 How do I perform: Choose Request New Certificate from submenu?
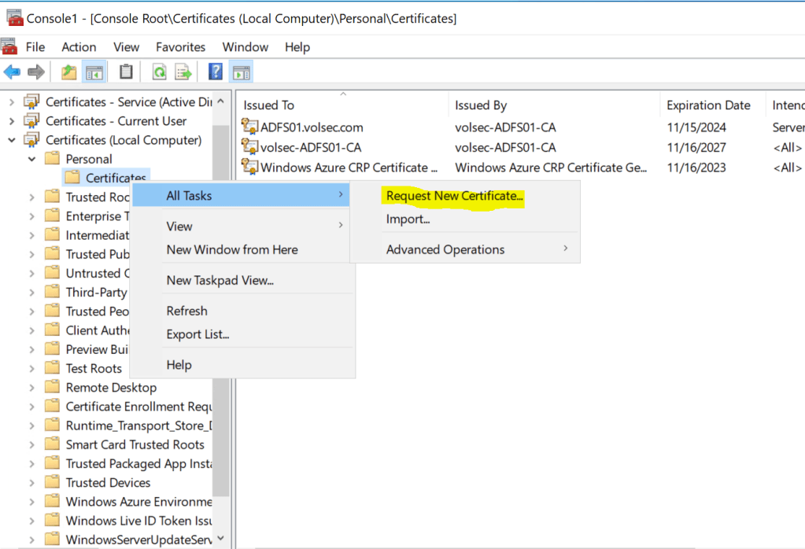coord(454,196)
